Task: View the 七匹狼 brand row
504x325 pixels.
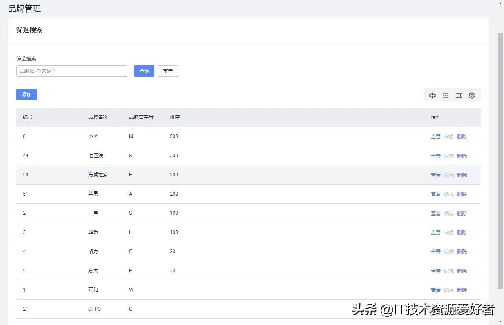Action: 436,156
